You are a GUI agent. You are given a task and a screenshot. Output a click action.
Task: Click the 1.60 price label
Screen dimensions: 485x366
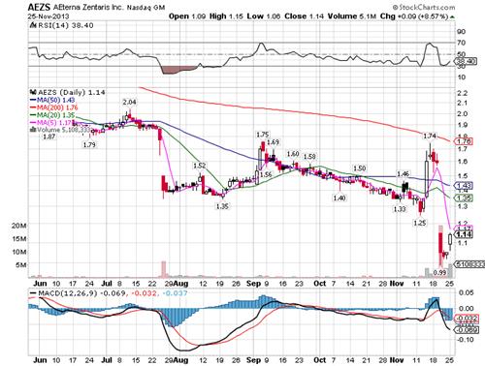coord(293,154)
